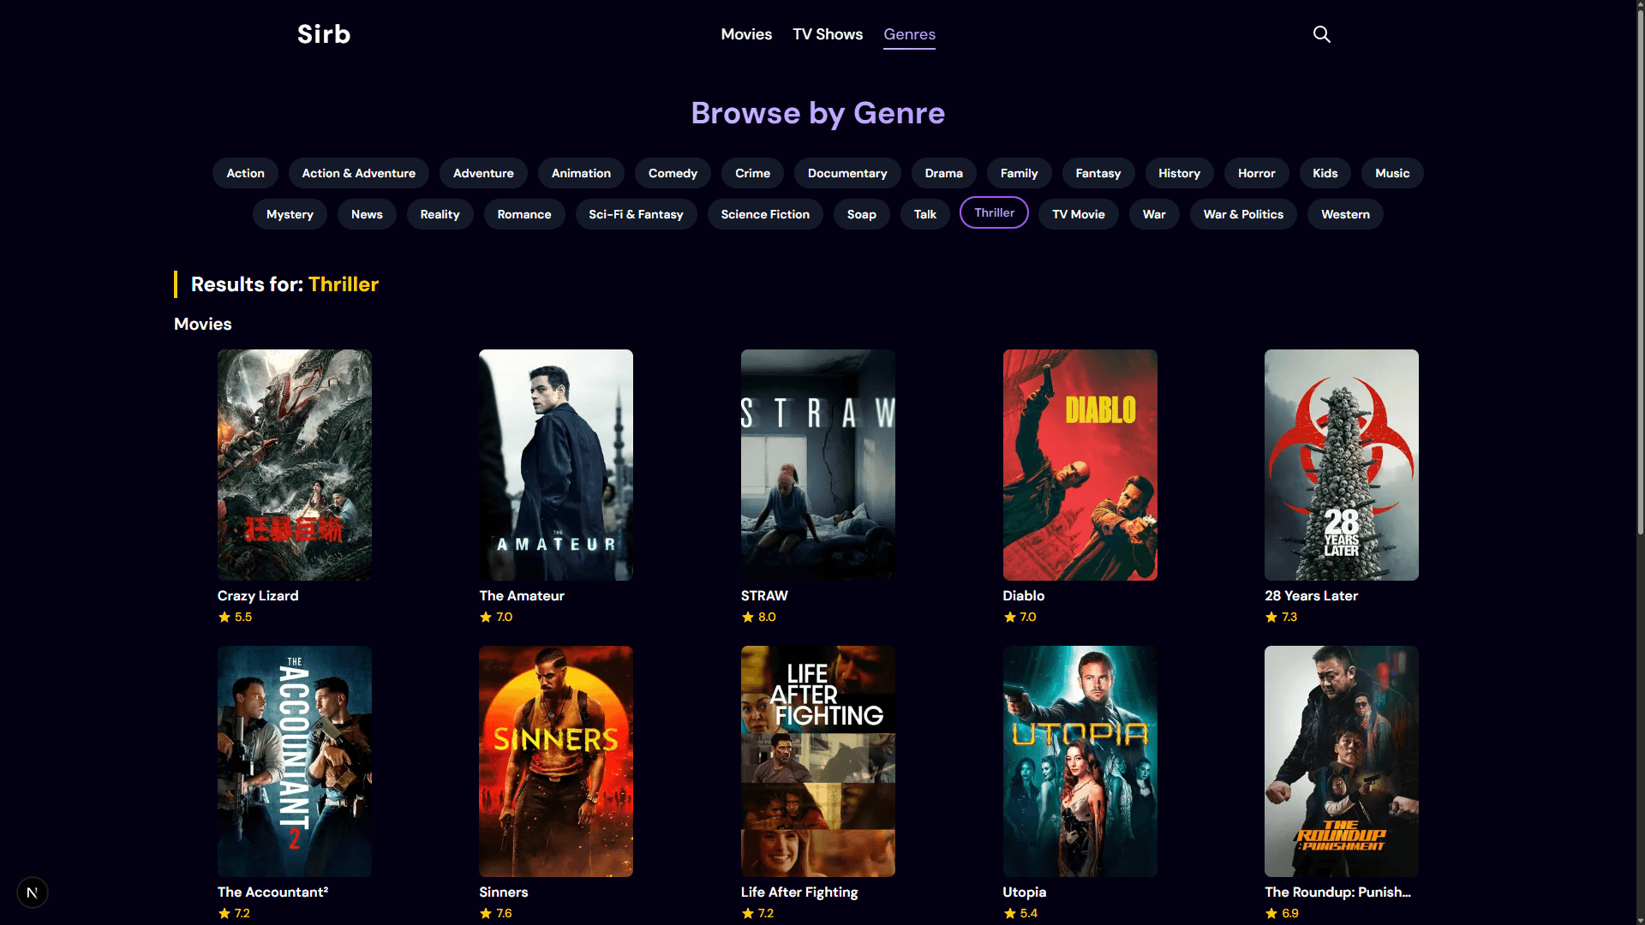Viewport: 1645px width, 925px height.
Task: Open the Genres nav link
Action: [910, 34]
